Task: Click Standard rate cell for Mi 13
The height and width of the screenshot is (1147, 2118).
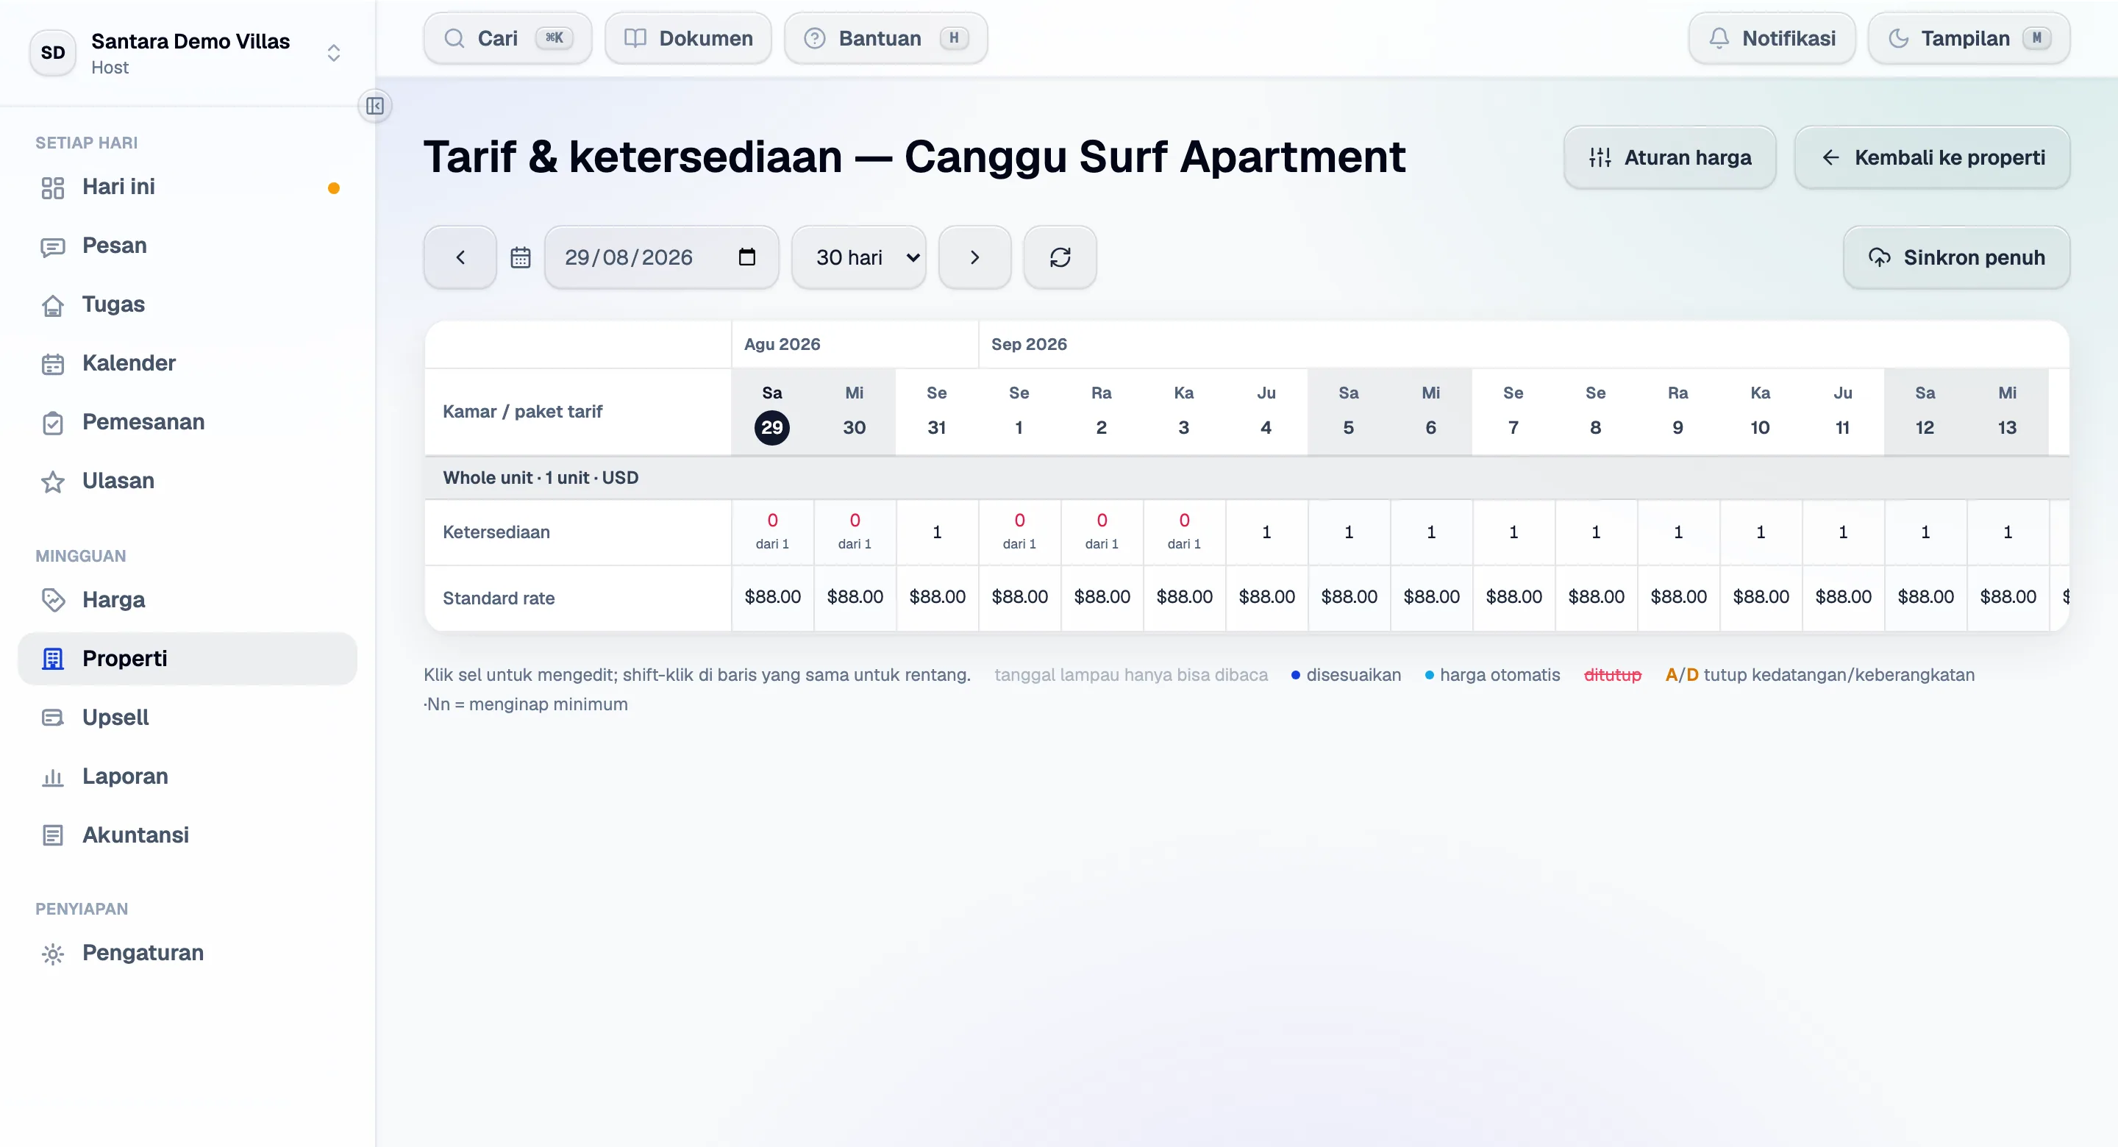Action: pyautogui.click(x=2007, y=598)
